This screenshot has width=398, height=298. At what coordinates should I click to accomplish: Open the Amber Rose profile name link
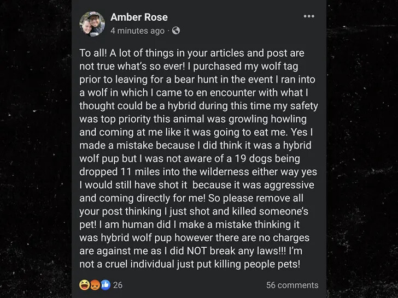pos(139,17)
